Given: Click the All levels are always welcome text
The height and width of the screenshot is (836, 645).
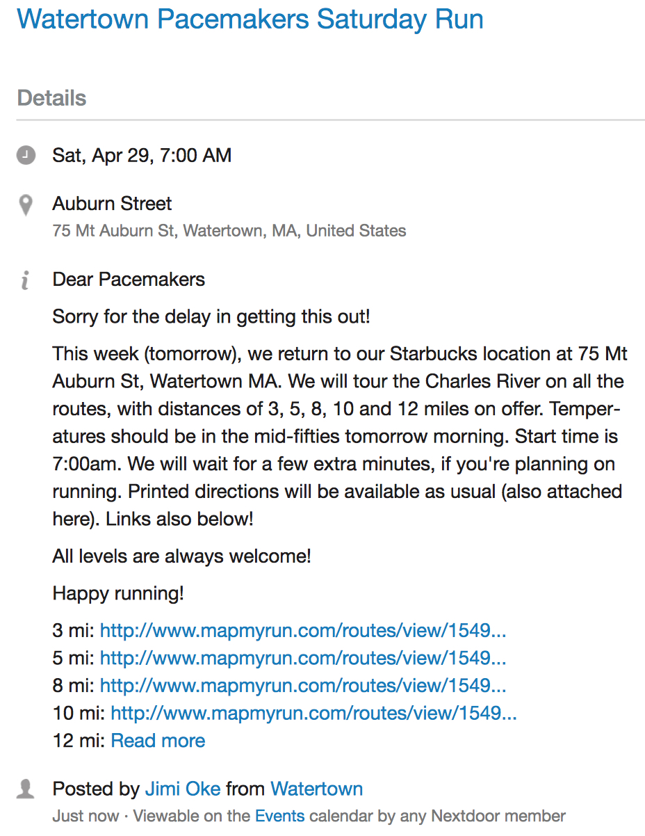Looking at the screenshot, I should 181,556.
